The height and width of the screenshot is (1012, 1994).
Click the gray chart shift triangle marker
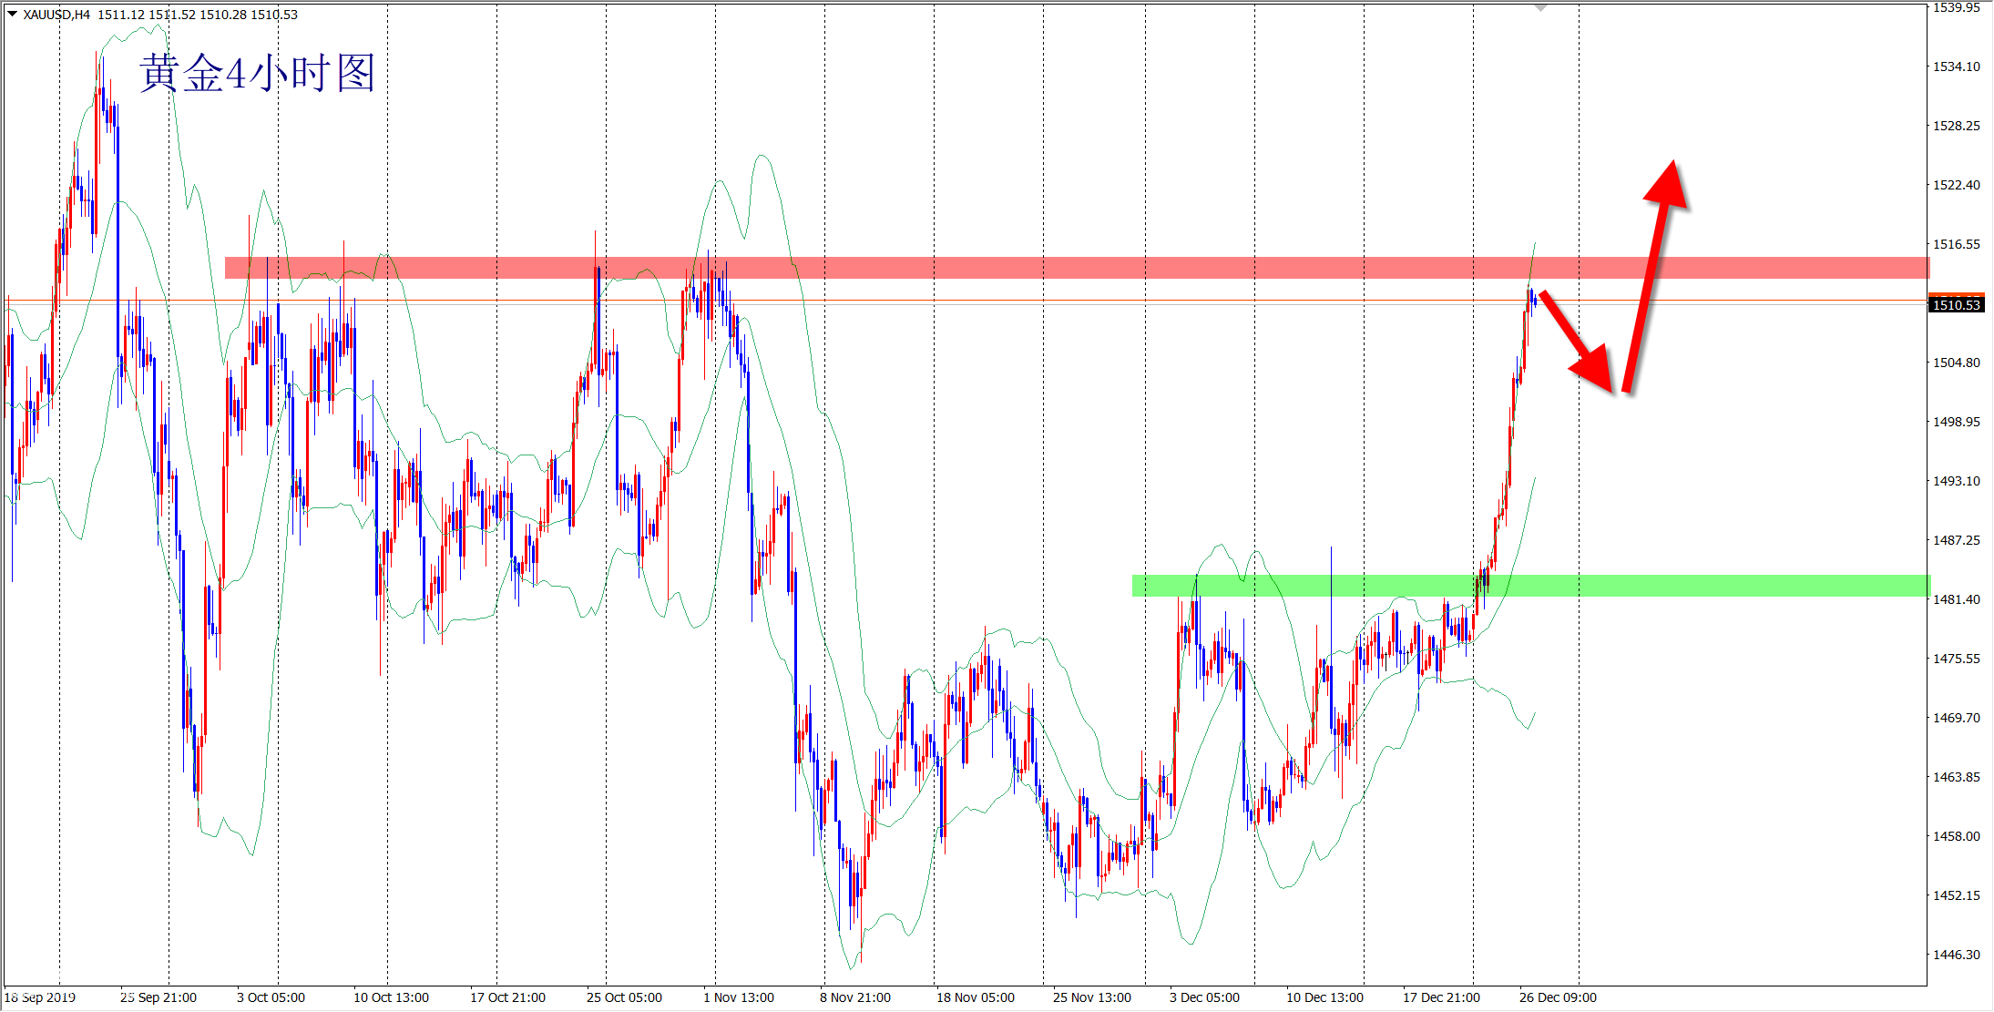(1540, 7)
